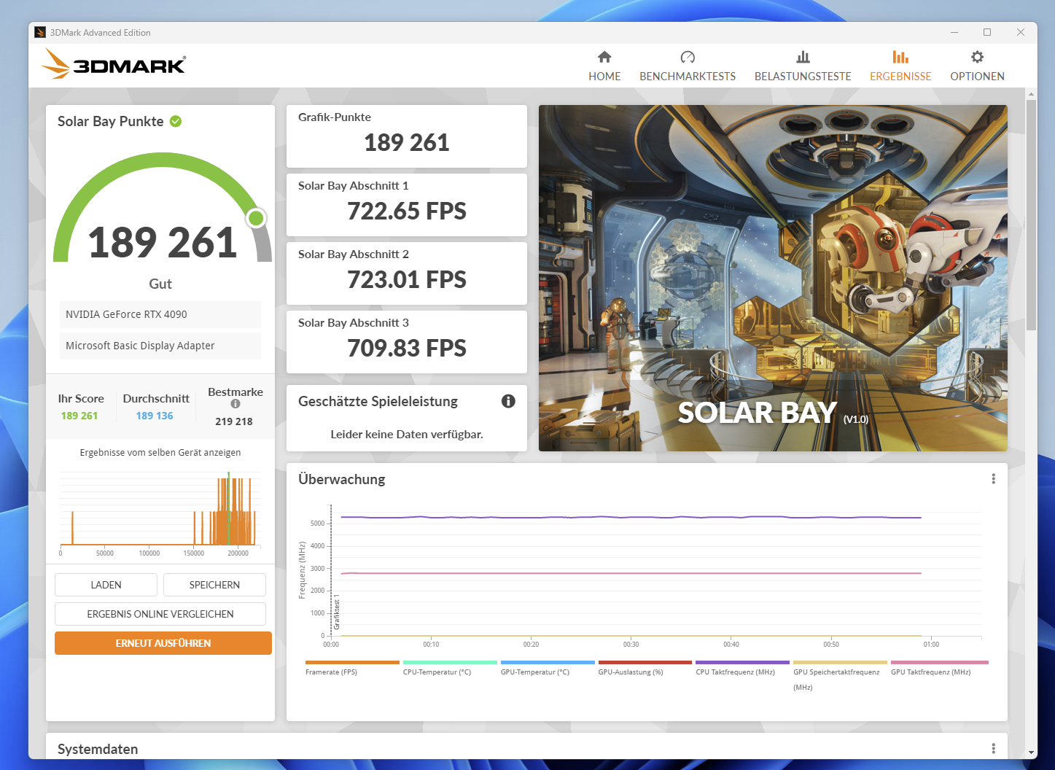Click the Bestmarke value 219 218
Image resolution: width=1055 pixels, height=770 pixels.
coord(234,421)
